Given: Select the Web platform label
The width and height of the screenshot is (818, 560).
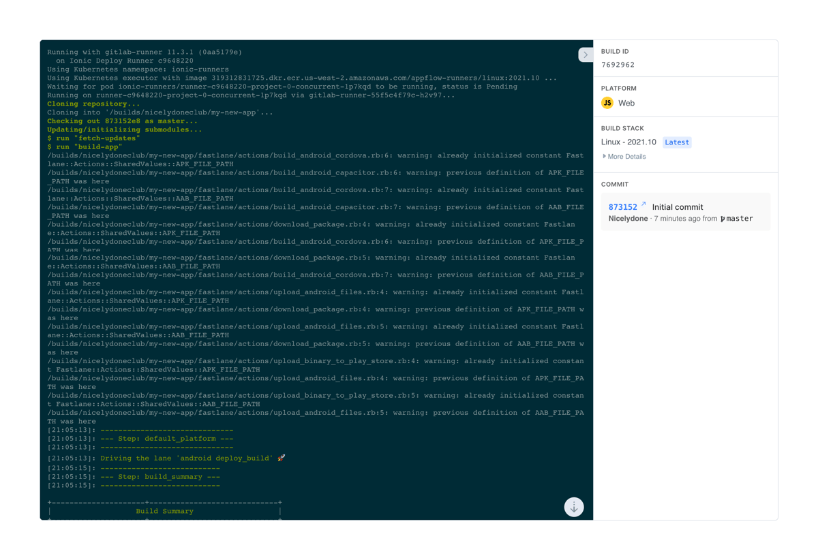Looking at the screenshot, I should 626,103.
